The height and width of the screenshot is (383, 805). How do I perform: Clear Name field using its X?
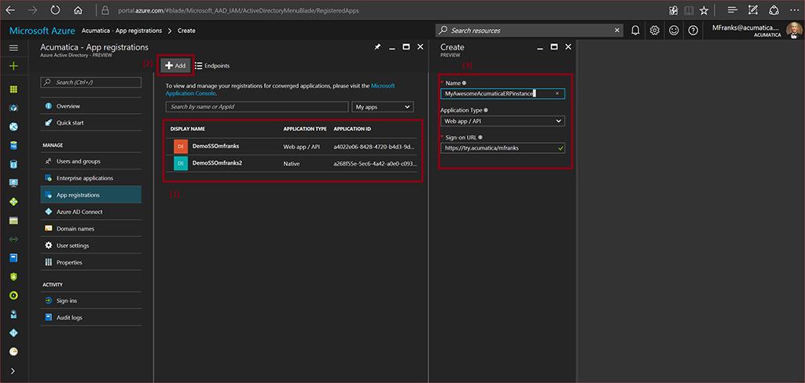pyautogui.click(x=557, y=93)
